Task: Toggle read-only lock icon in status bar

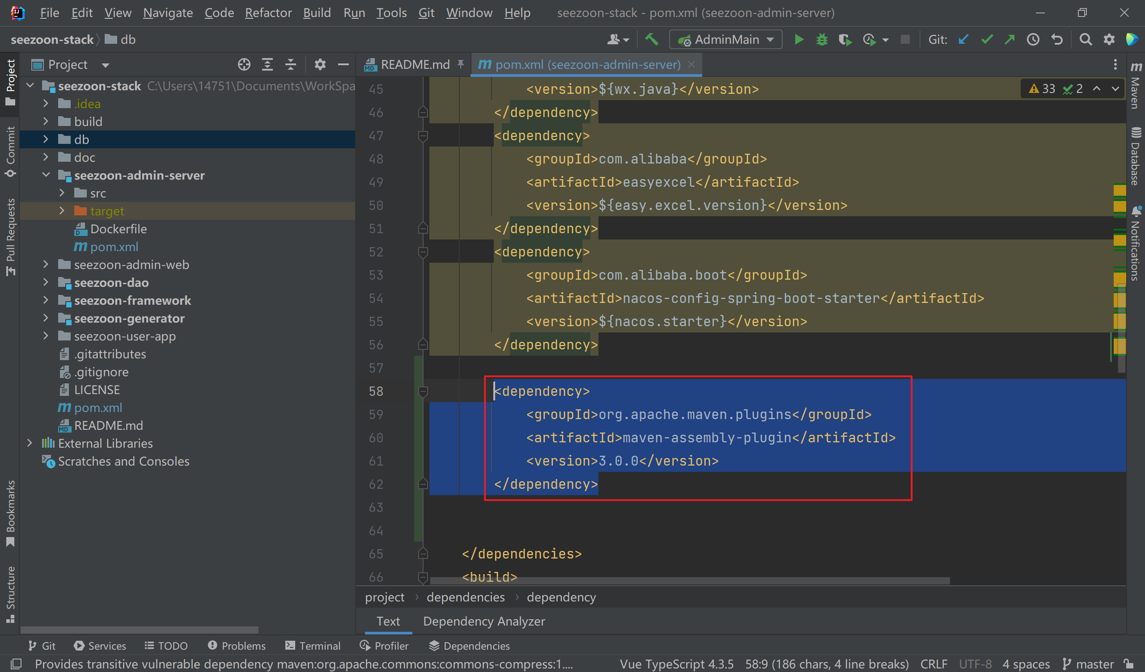Action: 1128,663
